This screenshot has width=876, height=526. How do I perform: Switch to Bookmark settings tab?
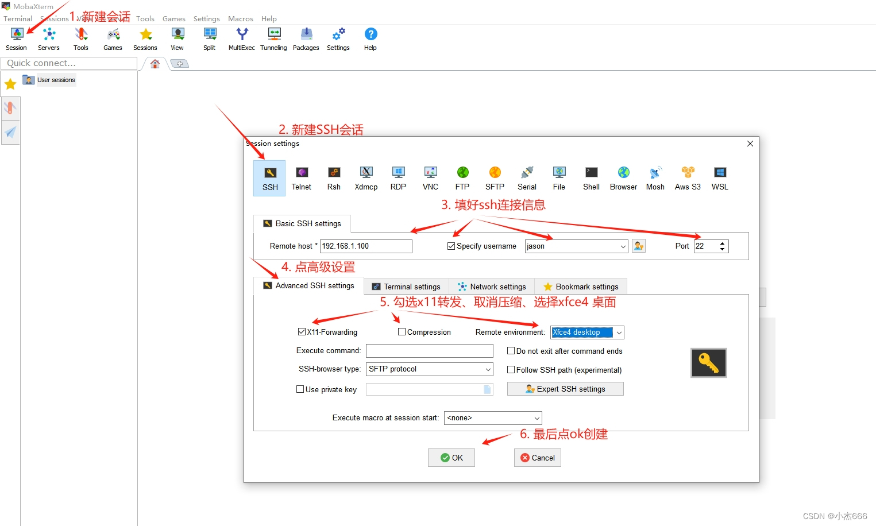coord(581,287)
